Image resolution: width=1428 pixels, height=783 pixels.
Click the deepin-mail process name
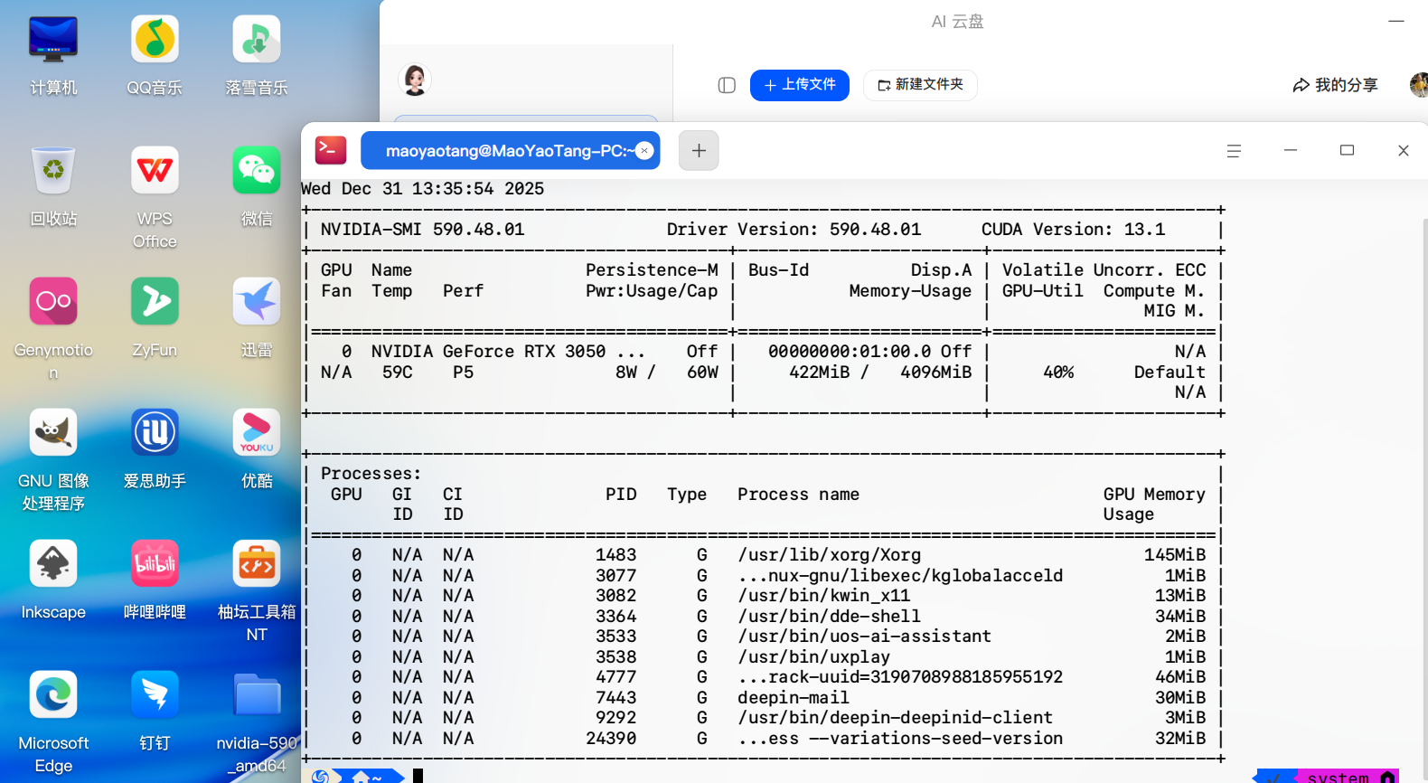(x=794, y=698)
